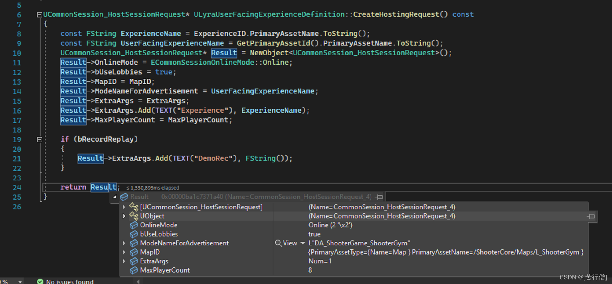The width and height of the screenshot is (612, 284).
Task: Click the Result variable cube icon
Action: click(x=124, y=197)
